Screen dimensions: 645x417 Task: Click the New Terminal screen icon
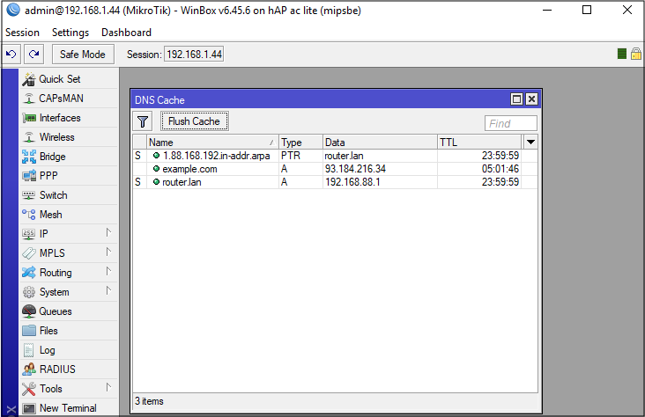pos(29,408)
